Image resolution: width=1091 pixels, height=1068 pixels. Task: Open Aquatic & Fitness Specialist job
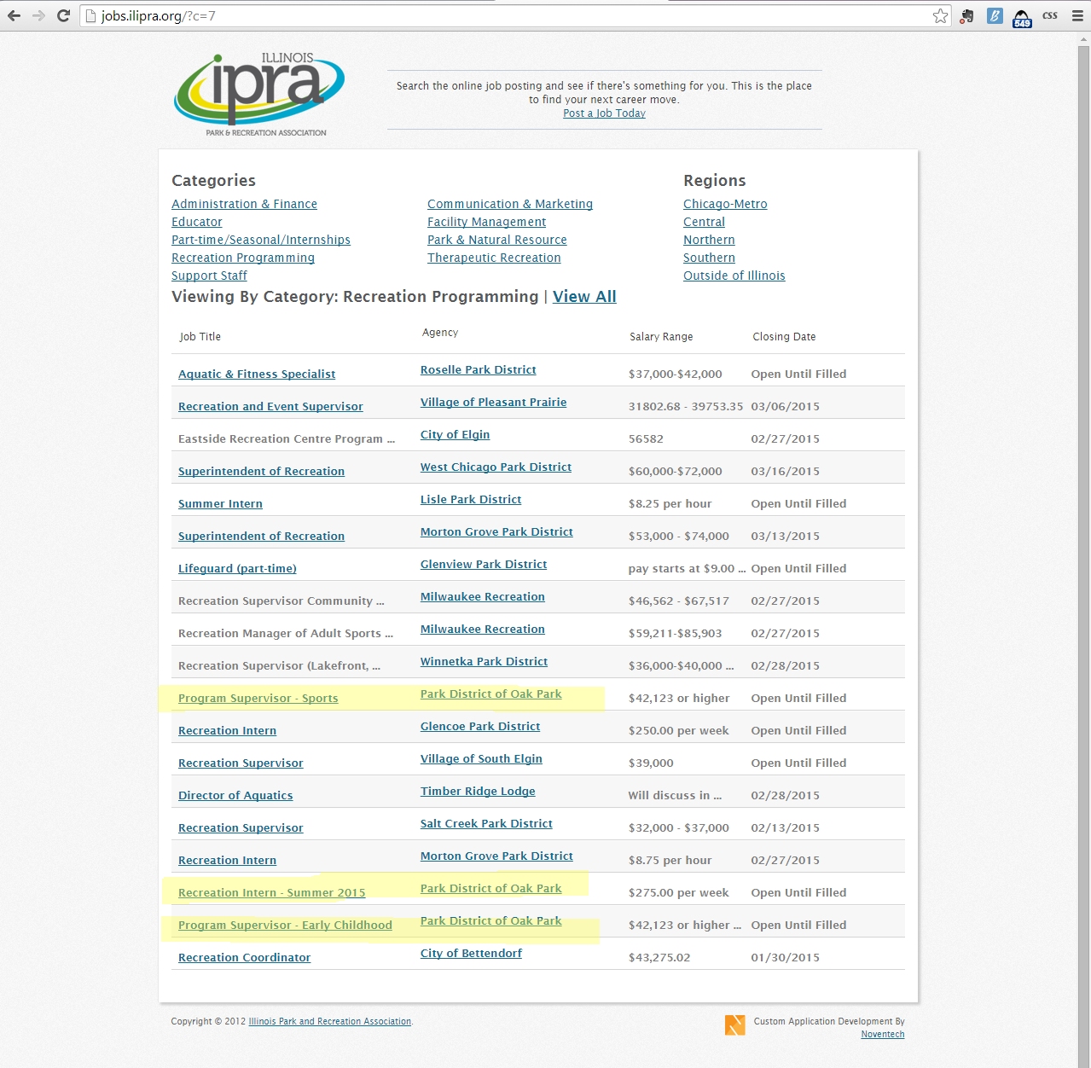click(x=257, y=374)
